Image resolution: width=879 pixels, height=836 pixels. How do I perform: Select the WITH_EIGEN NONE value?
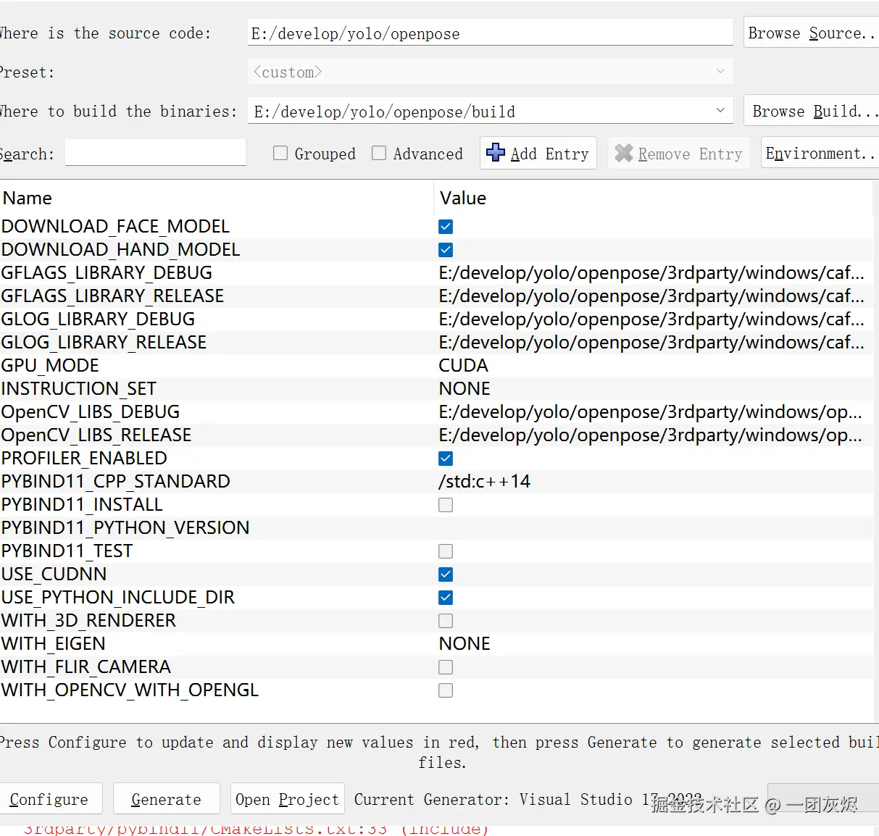click(465, 644)
